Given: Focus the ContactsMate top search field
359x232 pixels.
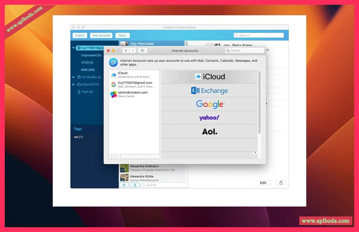Looking at the screenshot, I should click(259, 35).
